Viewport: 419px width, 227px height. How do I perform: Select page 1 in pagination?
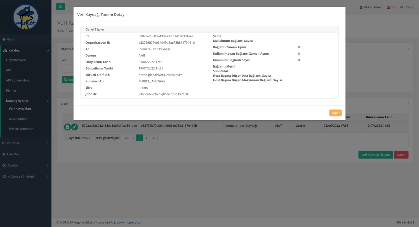click(140, 138)
